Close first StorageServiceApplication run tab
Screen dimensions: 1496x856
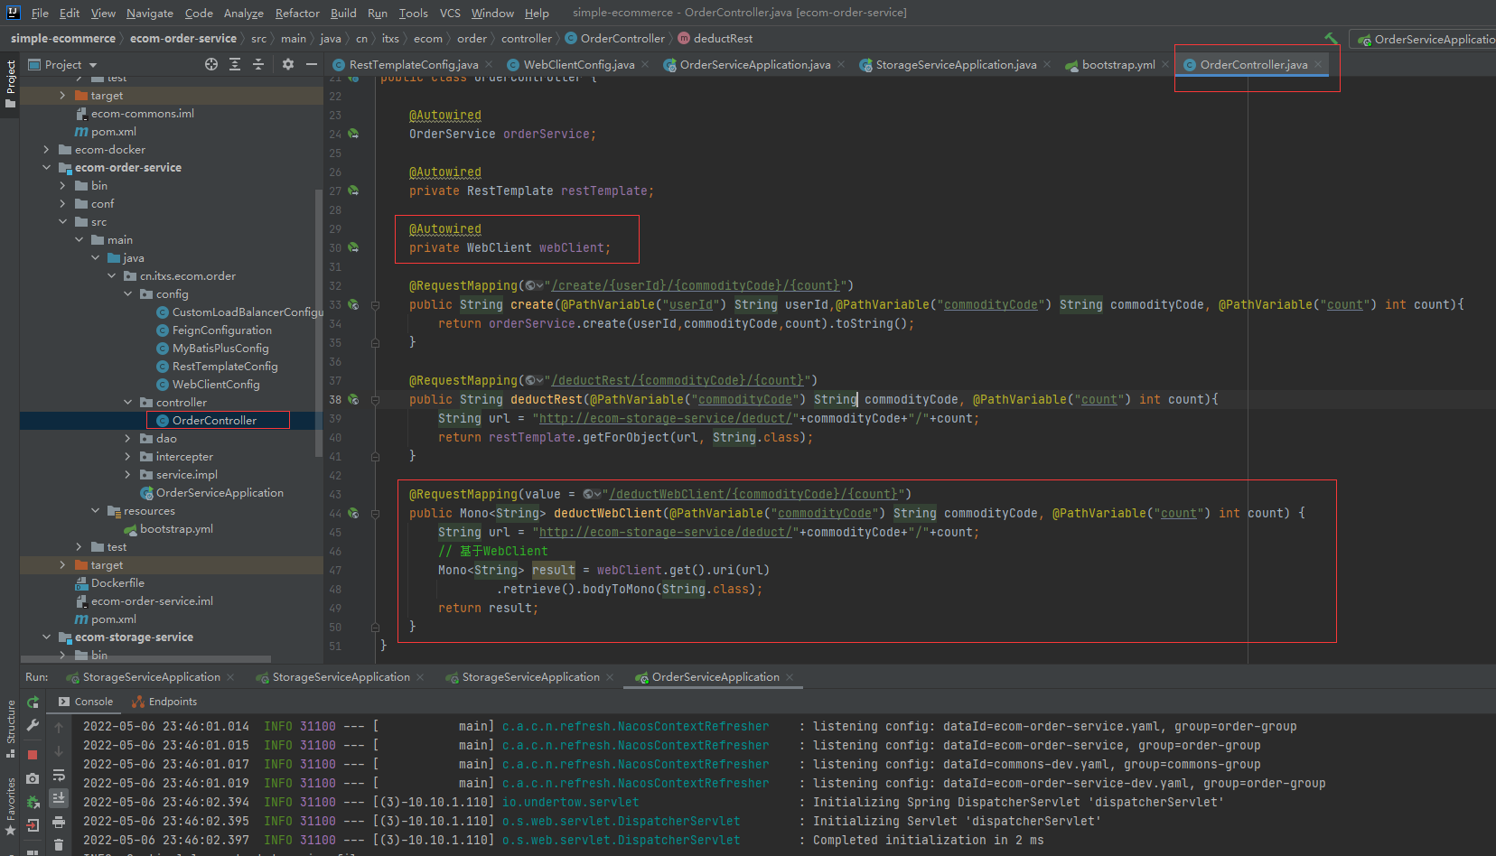tap(230, 677)
